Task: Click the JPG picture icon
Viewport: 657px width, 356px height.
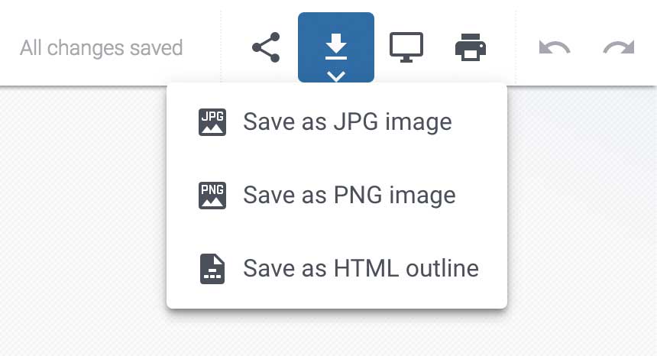Action: pyautogui.click(x=212, y=122)
